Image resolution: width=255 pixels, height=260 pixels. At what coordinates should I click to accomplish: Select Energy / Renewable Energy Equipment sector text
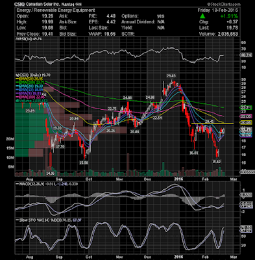tap(56, 10)
